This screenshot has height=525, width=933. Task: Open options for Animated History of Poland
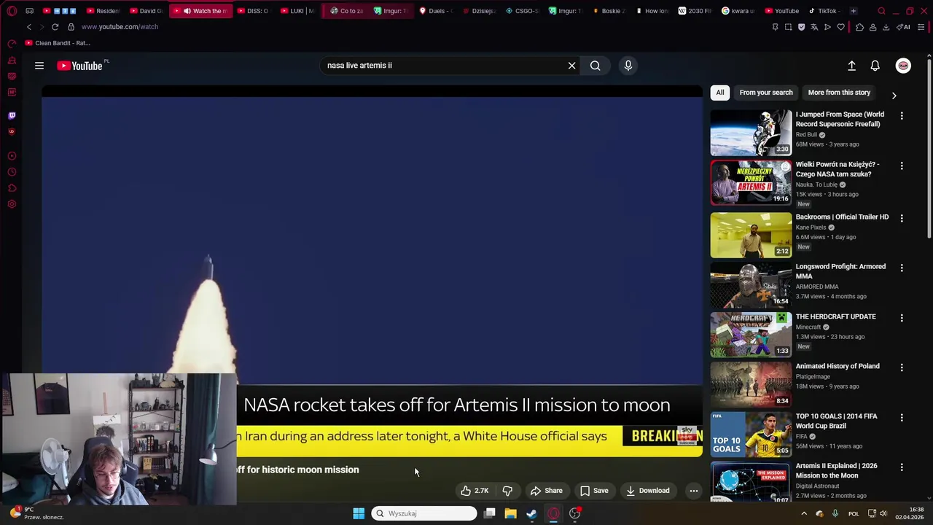click(x=902, y=367)
